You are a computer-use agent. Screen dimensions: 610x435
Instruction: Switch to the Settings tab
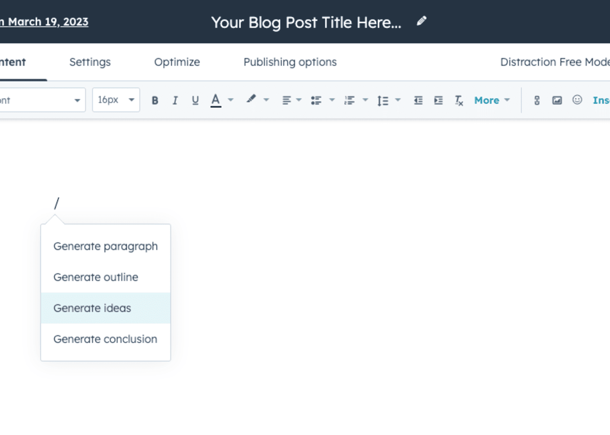tap(90, 62)
